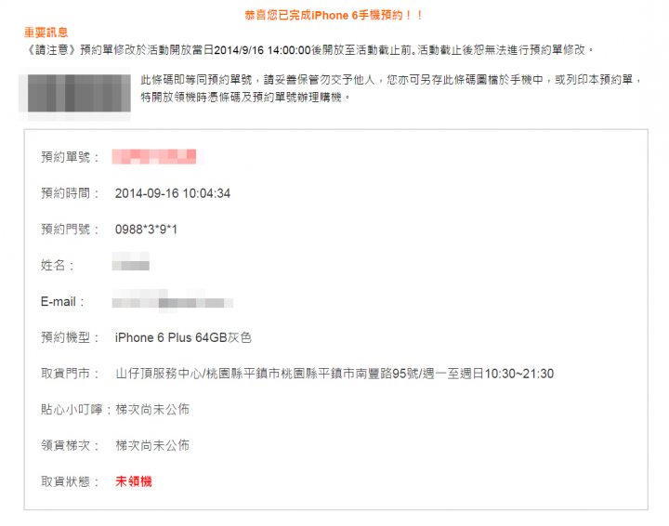Click the 領貨梯次 value 梯次尚未公佈

(152, 445)
